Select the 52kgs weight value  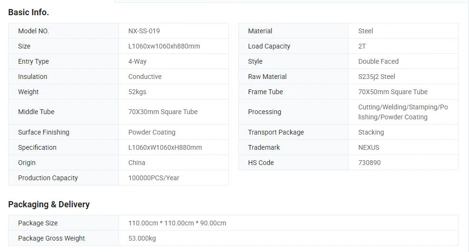[137, 92]
